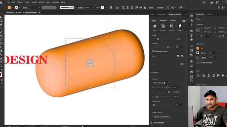This screenshot has height=127, width=227.
Task: Open the Stroke color dropdown in control bar
Action: [19, 7]
